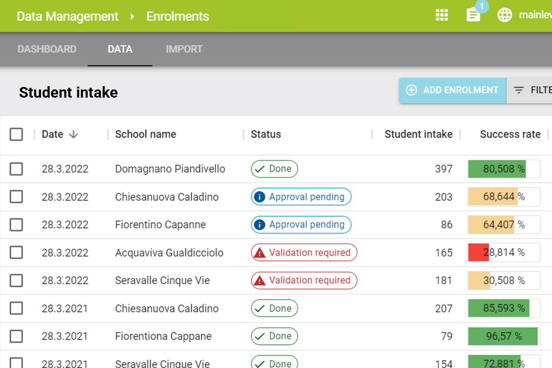Click the info icon for Chiesanuova Caladino
Viewport: 552px width, 368px height.
pyautogui.click(x=260, y=197)
